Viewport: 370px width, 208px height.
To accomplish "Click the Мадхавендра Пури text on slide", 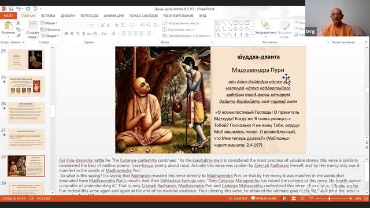I will 258,70.
